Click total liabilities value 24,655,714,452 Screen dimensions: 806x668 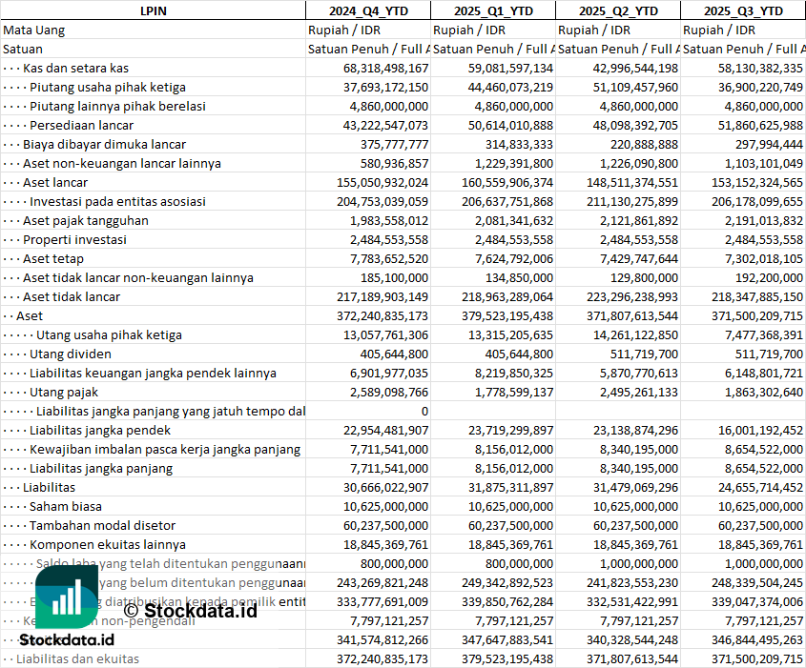point(760,487)
